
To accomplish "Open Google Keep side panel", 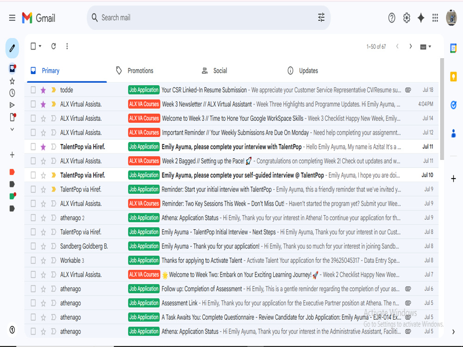I will pyautogui.click(x=453, y=76).
